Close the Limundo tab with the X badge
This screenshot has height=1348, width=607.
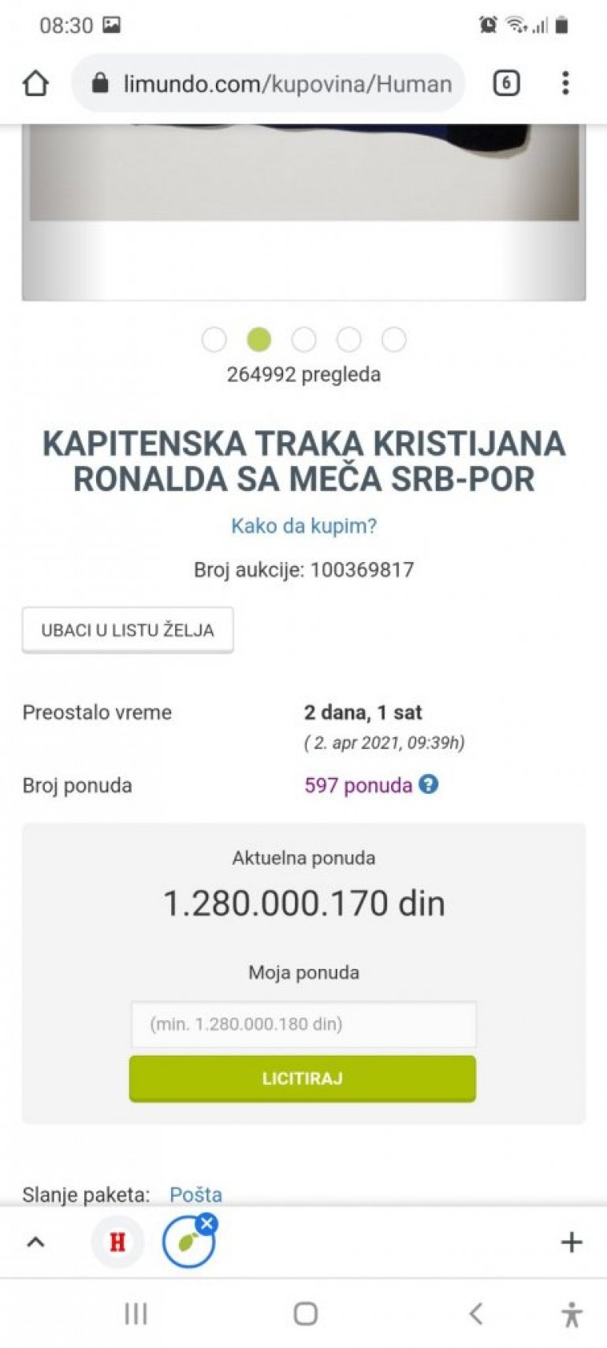[207, 1223]
